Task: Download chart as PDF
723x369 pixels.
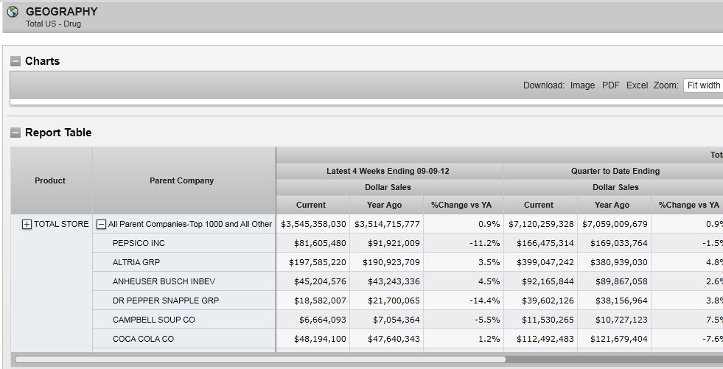Action: click(610, 85)
